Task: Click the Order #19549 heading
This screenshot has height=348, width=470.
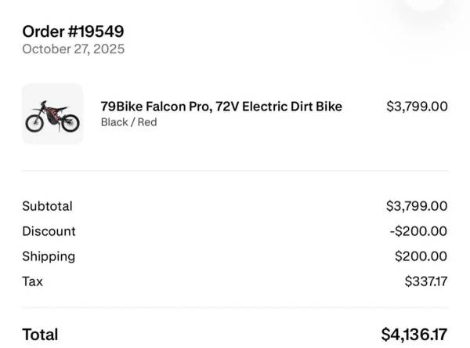Action: pyautogui.click(x=73, y=31)
